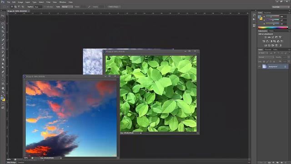Select the Clone Stamp tool
Viewport: 291px width, 164px height.
pos(3,47)
